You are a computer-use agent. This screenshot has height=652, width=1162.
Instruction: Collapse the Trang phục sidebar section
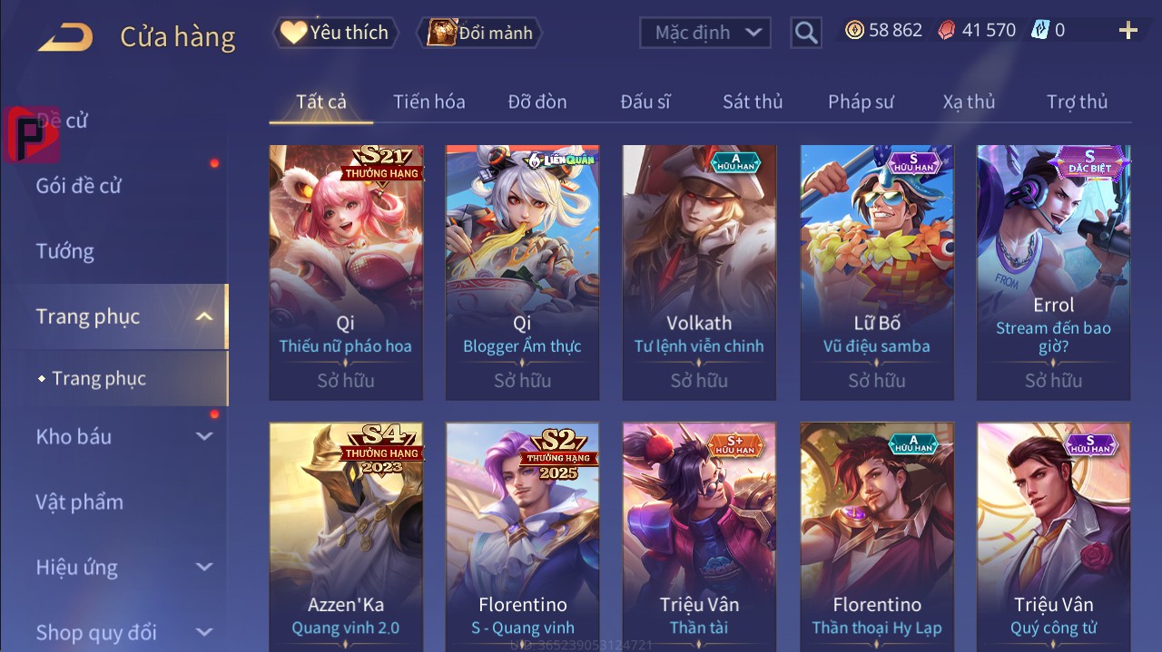coord(205,316)
